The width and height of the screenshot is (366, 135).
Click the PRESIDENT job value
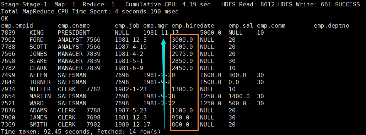pyautogui.click(x=74, y=33)
